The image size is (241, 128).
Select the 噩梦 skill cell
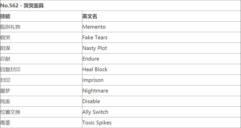5,91
